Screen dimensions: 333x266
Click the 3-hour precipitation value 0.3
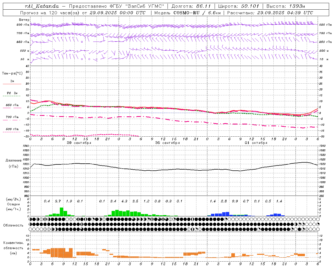click(x=169, y=201)
